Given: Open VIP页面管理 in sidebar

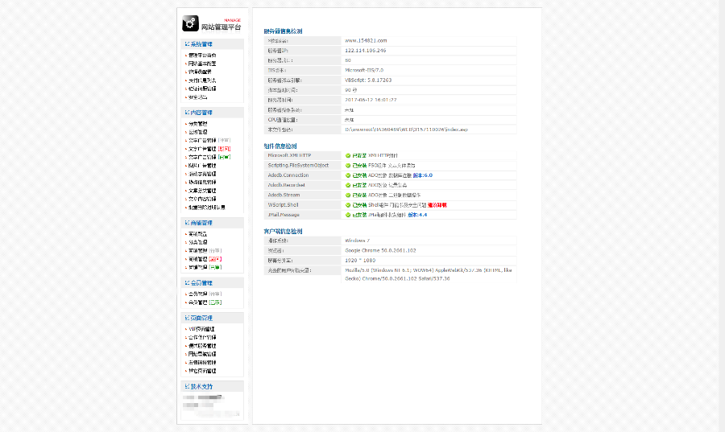Looking at the screenshot, I should click(201, 329).
